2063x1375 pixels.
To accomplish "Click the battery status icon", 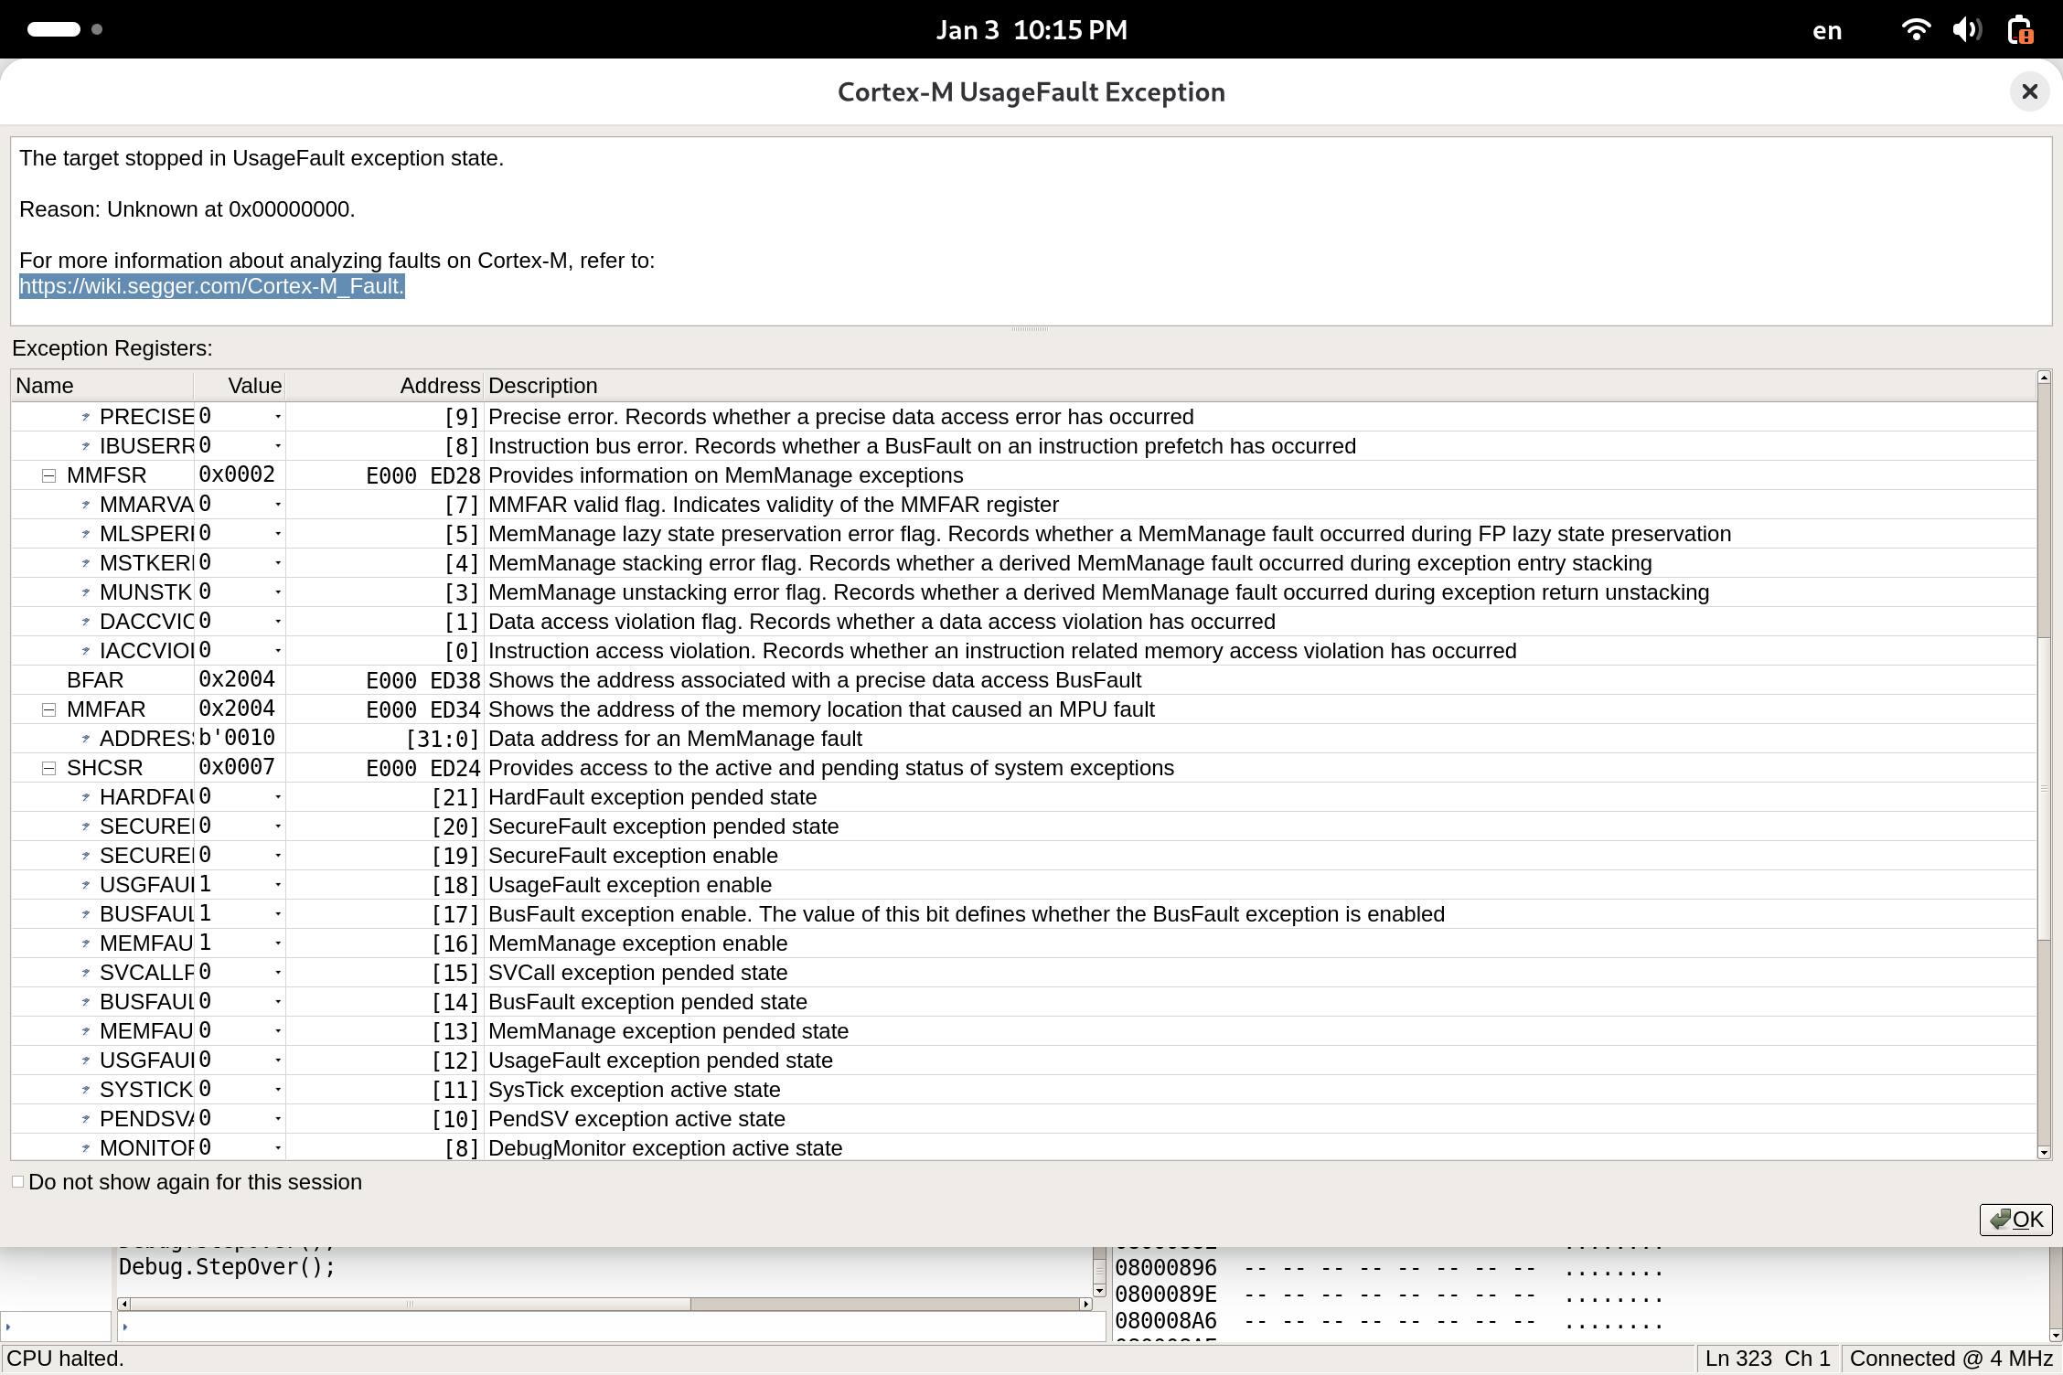I will (2019, 29).
